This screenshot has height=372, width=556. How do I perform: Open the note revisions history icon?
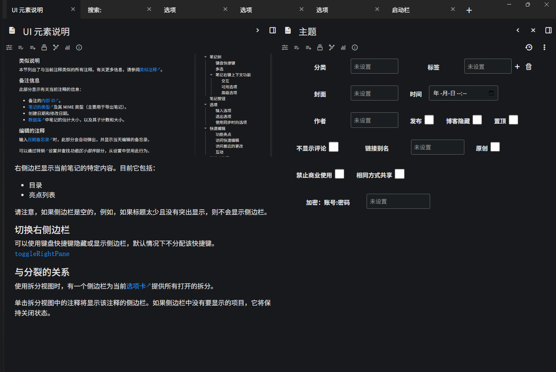[529, 48]
